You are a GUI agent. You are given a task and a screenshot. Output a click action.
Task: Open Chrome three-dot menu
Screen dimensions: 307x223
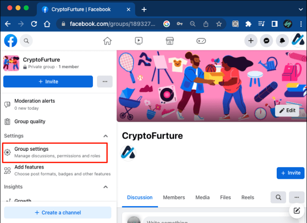point(301,24)
